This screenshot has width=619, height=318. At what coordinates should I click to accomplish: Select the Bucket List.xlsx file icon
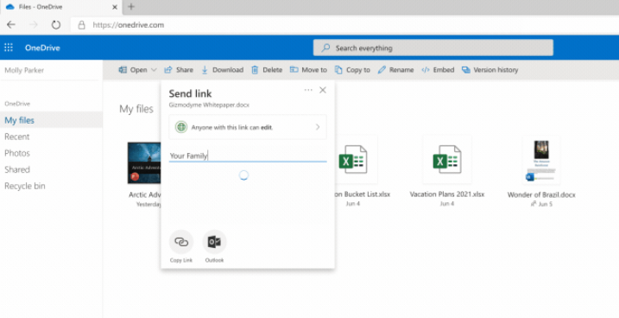point(353,159)
